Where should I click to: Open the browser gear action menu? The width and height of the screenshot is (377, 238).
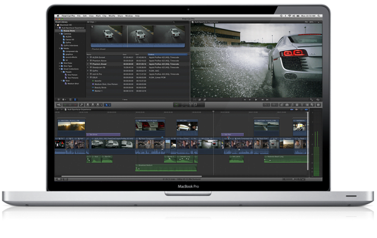tap(64, 99)
